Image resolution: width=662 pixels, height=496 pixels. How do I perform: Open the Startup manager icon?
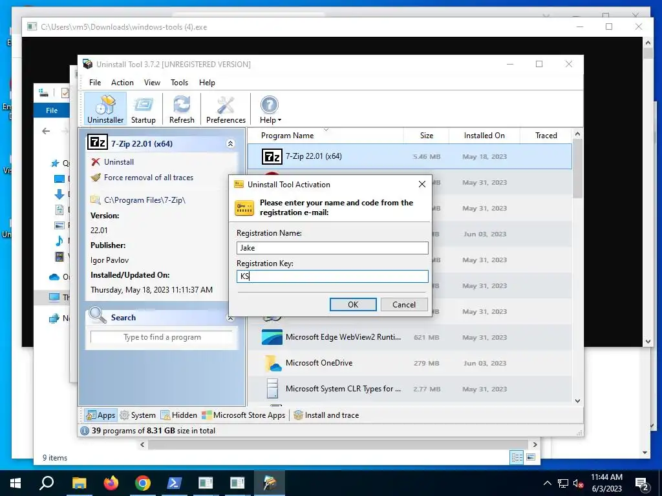143,109
